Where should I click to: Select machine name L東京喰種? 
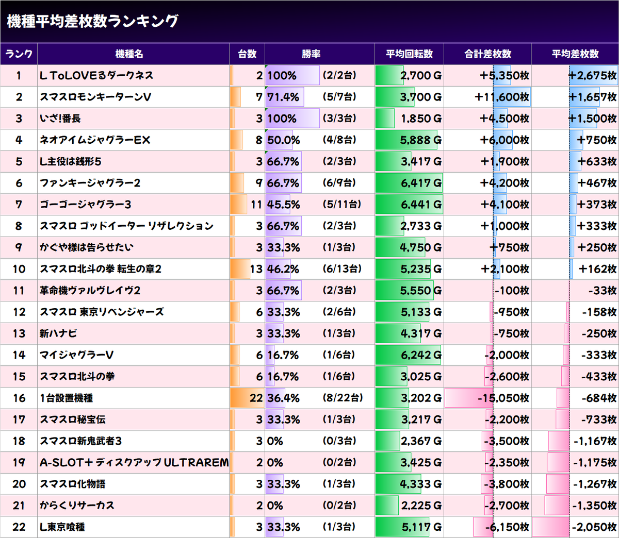[x=62, y=527]
